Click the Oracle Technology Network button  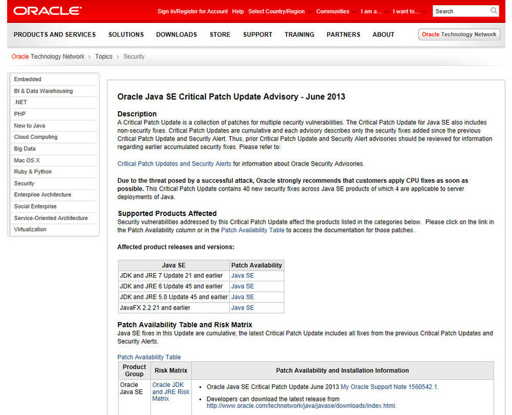click(459, 35)
